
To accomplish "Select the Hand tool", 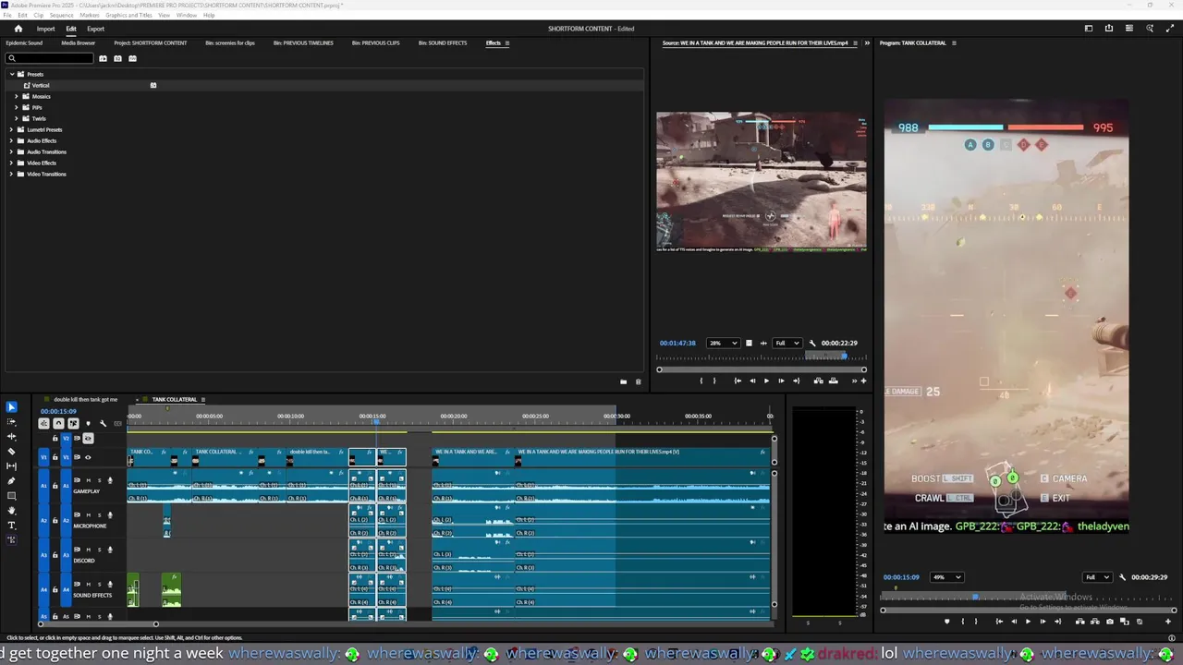I will [x=11, y=511].
